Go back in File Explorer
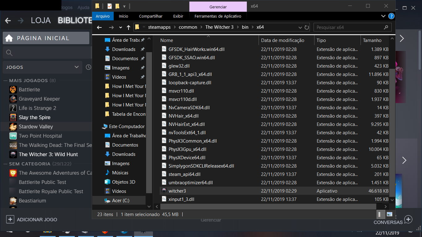 (x=99, y=27)
